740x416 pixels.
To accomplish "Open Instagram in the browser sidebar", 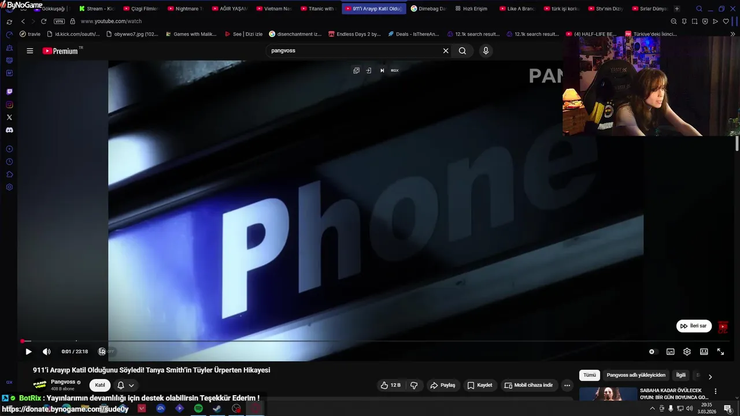I will pos(9,105).
